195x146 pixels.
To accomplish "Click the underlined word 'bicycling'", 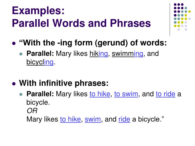I will [x=40, y=62].
